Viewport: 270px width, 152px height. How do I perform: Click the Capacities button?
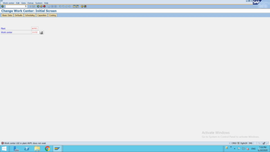(x=42, y=15)
